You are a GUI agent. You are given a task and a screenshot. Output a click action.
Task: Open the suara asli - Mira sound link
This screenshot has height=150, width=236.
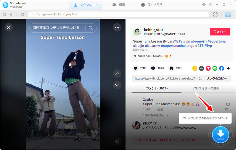tap(153, 56)
